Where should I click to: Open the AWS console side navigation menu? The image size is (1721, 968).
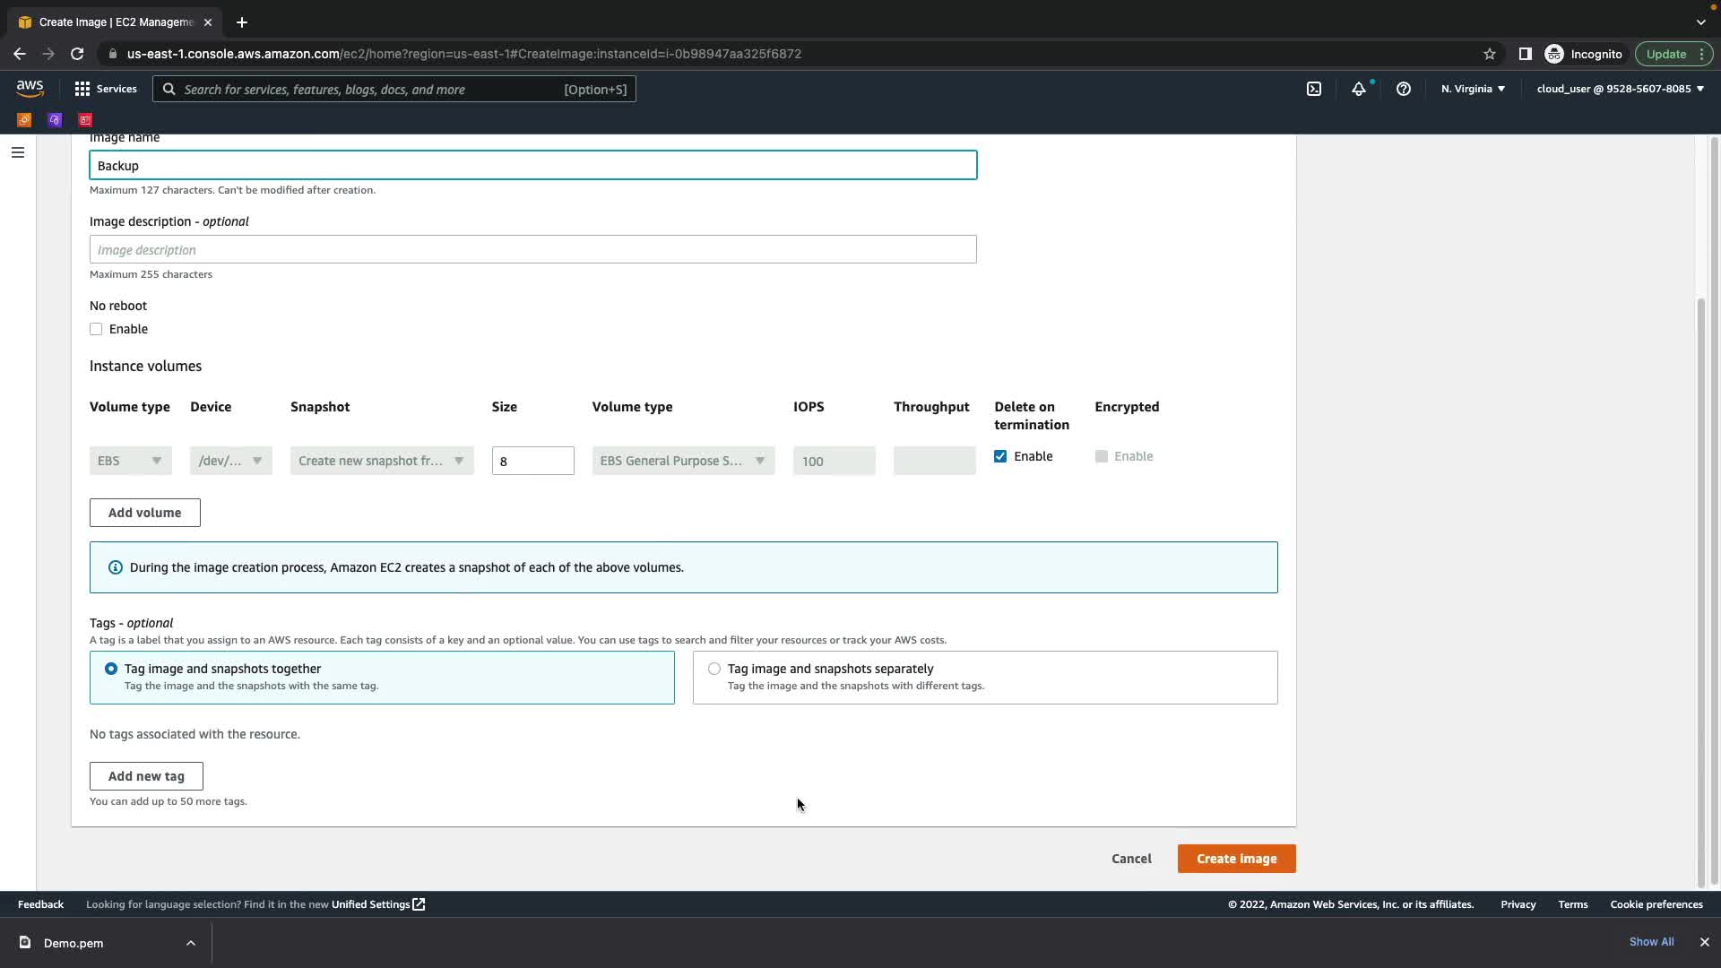[17, 152]
